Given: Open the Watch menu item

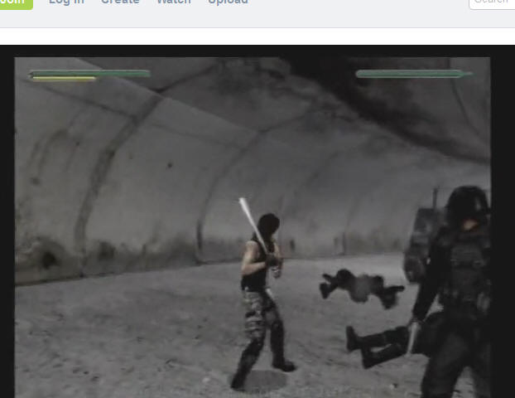Looking at the screenshot, I should [x=174, y=2].
